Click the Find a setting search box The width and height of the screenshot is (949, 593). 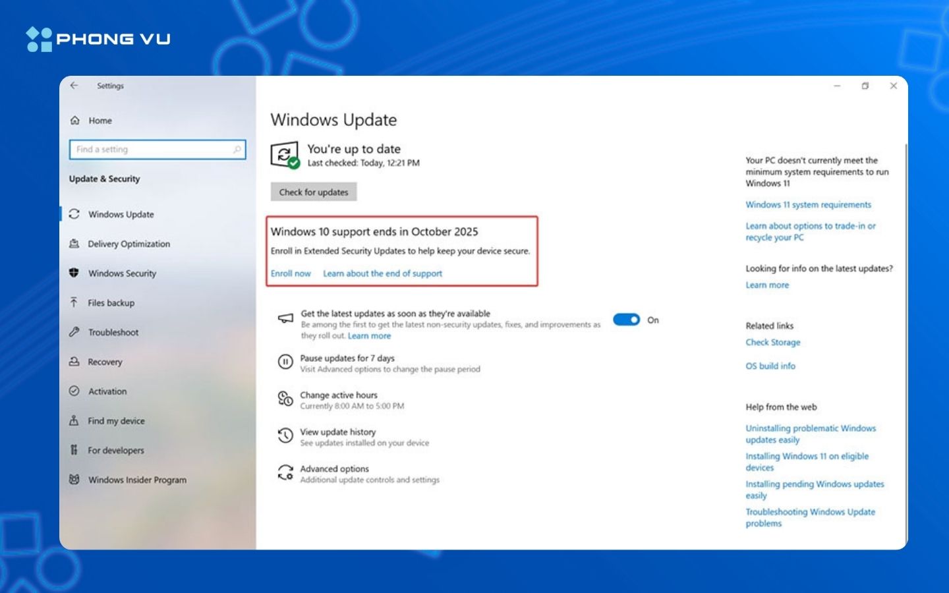(158, 150)
